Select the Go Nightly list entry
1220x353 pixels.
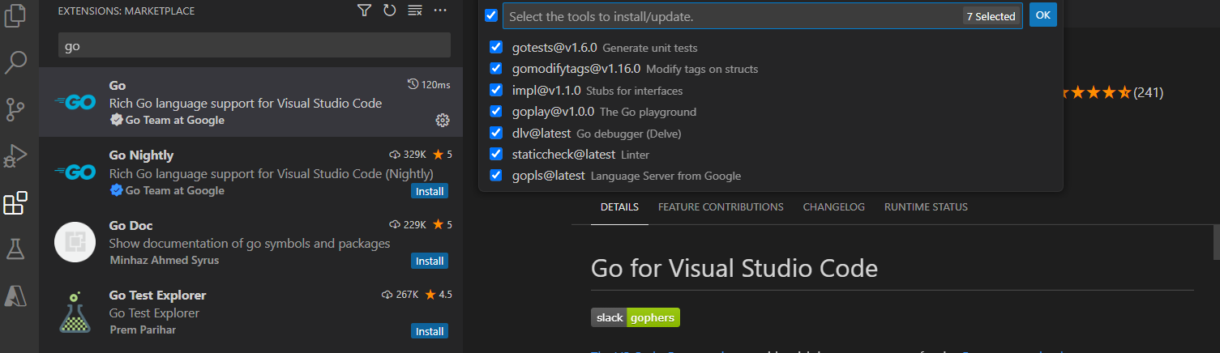[250, 172]
